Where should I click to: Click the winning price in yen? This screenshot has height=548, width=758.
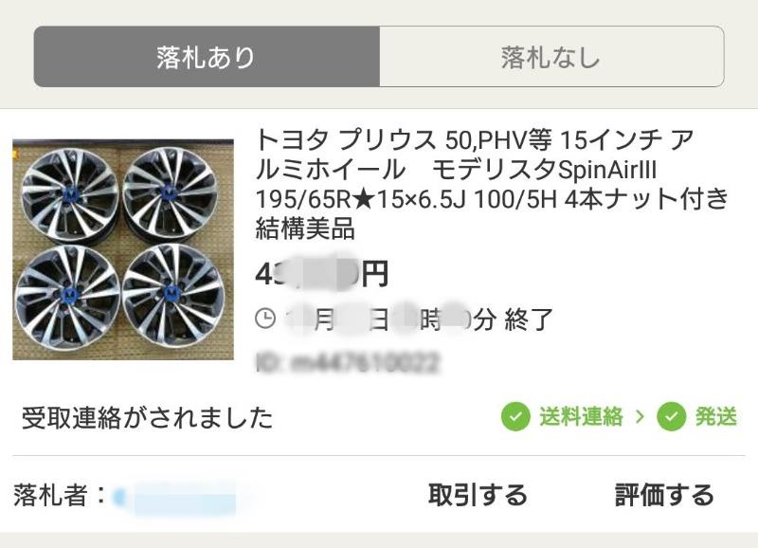(x=321, y=274)
